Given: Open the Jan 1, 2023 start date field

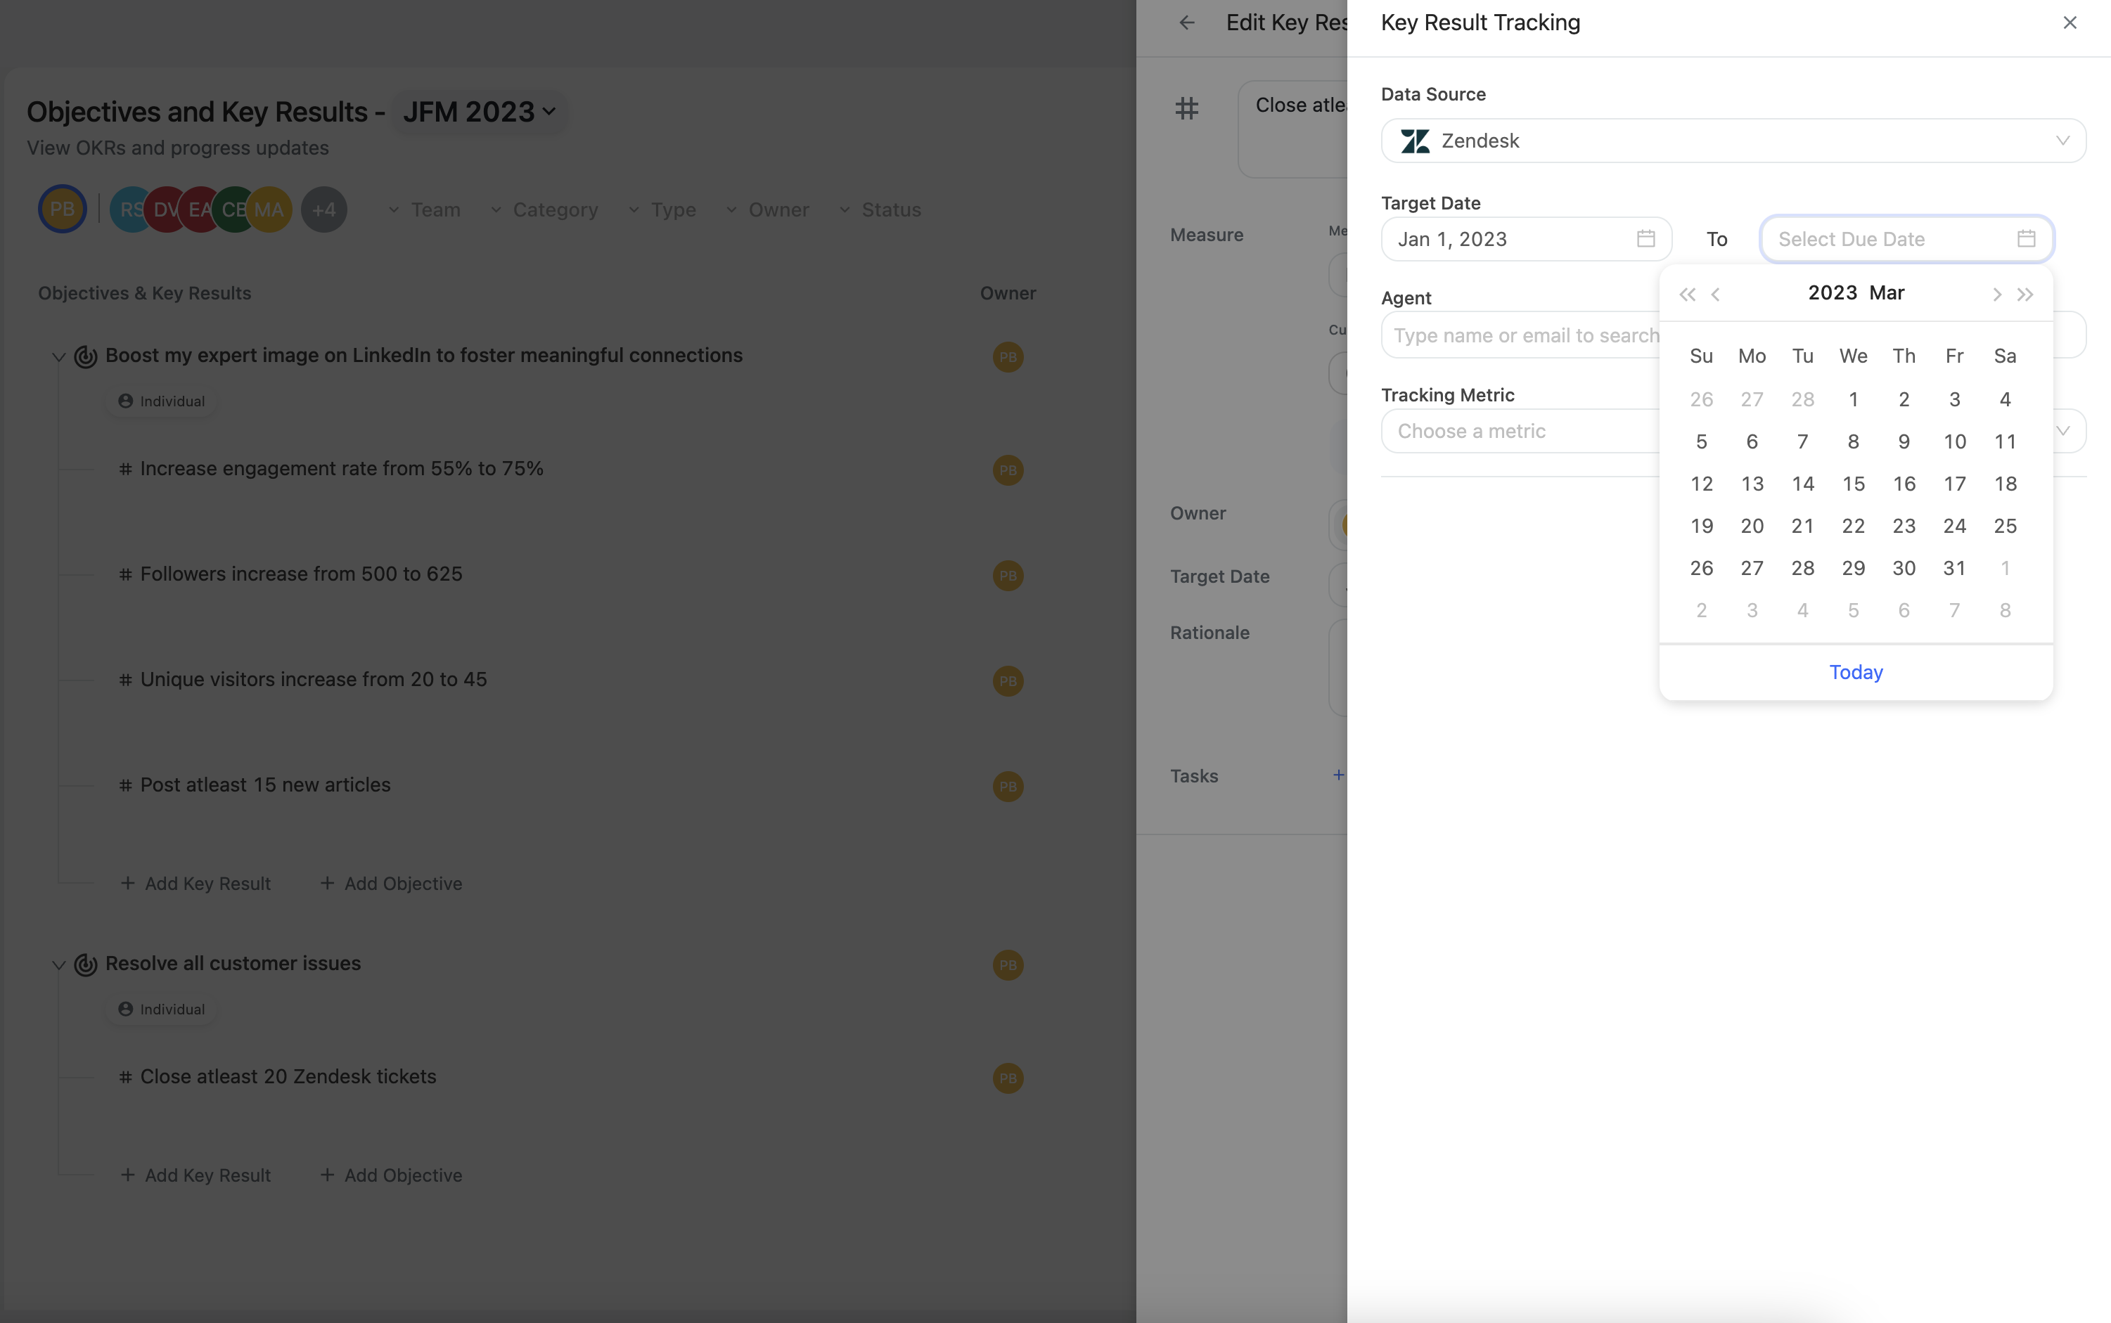Looking at the screenshot, I should point(1527,239).
